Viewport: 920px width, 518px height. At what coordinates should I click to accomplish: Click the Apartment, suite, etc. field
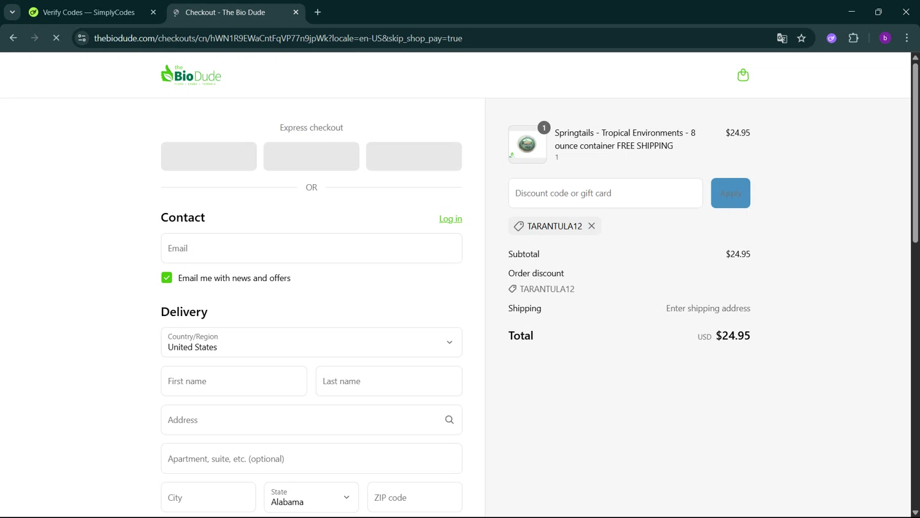pyautogui.click(x=312, y=458)
